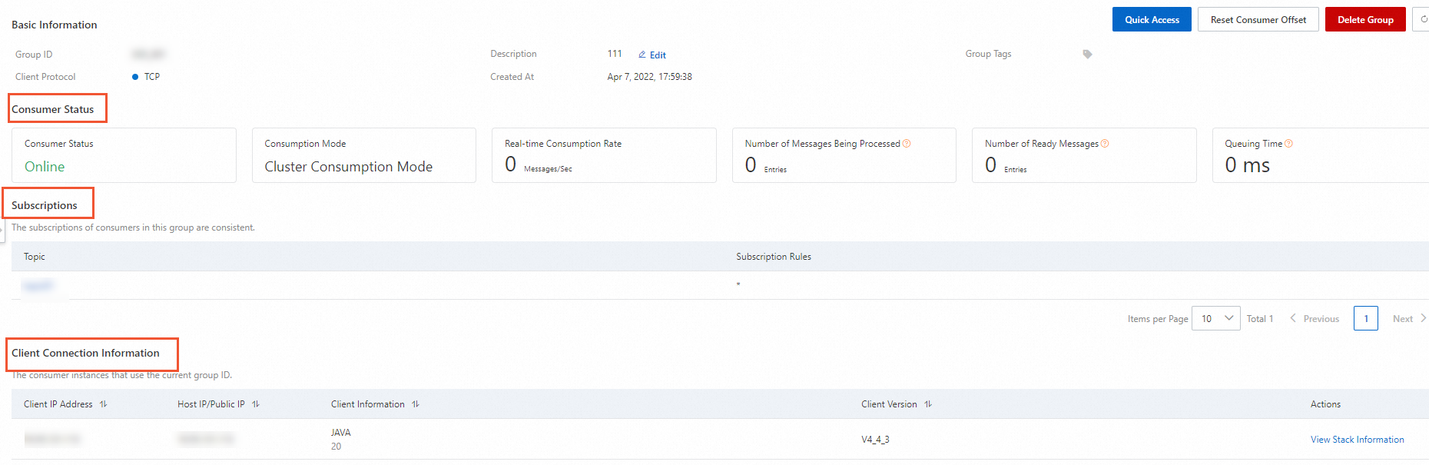The image size is (1429, 465).
Task: Open the View Stack Information link
Action: pos(1357,440)
